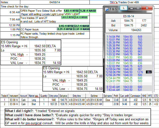The image size is (159, 128).
Task: Click the Notes: label cell
Action: point(10,2)
